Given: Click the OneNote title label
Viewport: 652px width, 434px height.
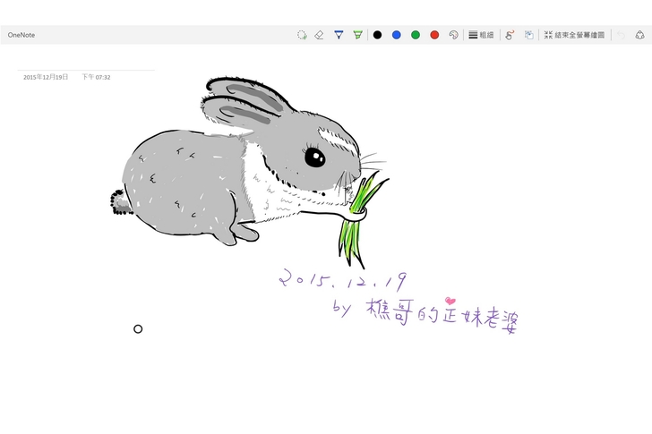Looking at the screenshot, I should tap(21, 35).
